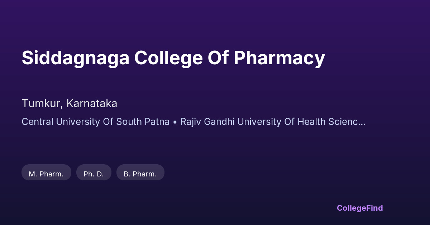
Task: Click the word Siddagnaga in the heading
Action: [x=75, y=57]
